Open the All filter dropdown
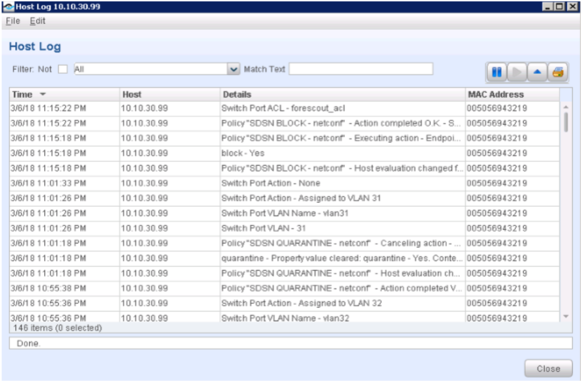Image resolution: width=581 pixels, height=381 pixels. pos(233,69)
